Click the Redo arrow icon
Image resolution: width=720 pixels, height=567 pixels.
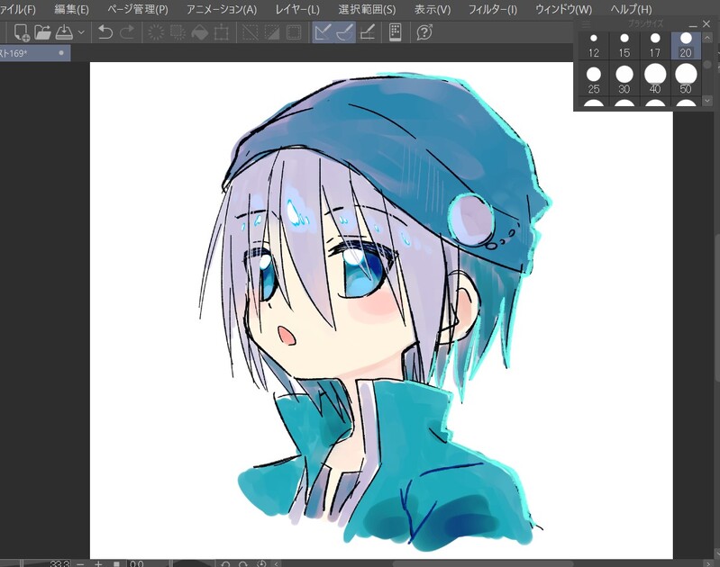point(127,32)
